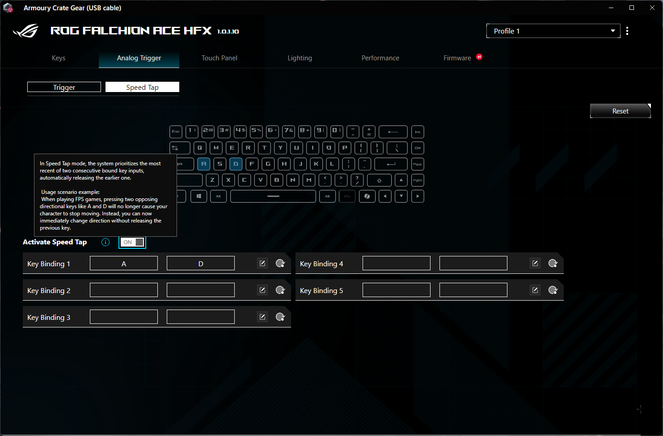Pick the Z key on keyboard diagram
Screen dimensions: 663x436
pyautogui.click(x=212, y=180)
